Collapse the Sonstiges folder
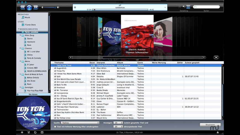The image size is (240, 135). [20, 87]
